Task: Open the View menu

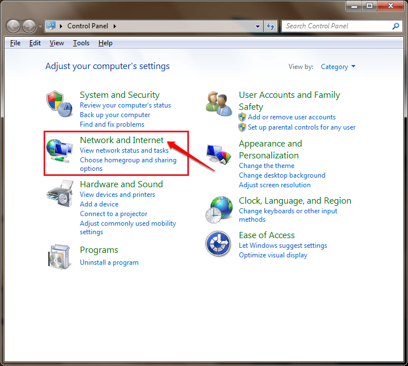Action: point(57,43)
